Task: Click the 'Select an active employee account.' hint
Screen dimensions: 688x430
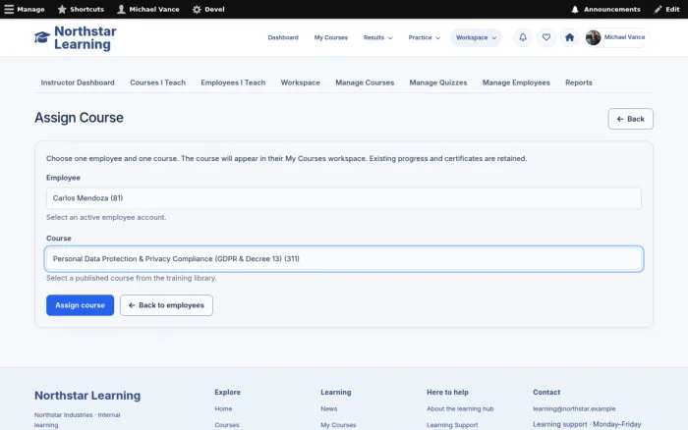Action: pos(106,217)
